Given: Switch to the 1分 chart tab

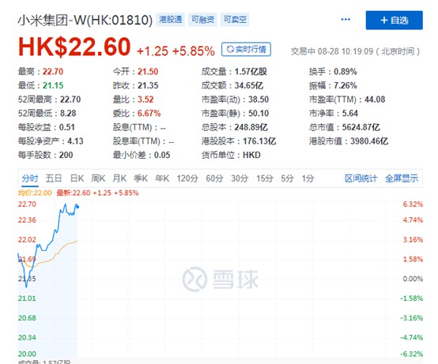Looking at the screenshot, I should pos(308,178).
